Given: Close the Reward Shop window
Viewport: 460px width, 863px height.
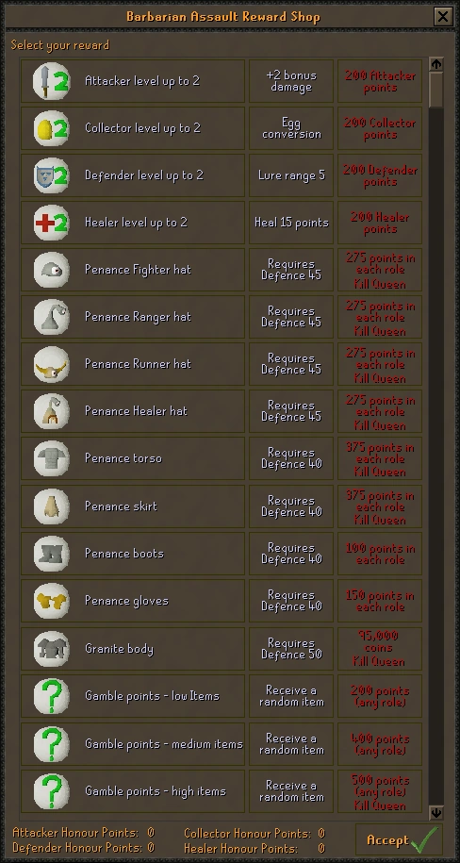Looking at the screenshot, I should coord(443,17).
